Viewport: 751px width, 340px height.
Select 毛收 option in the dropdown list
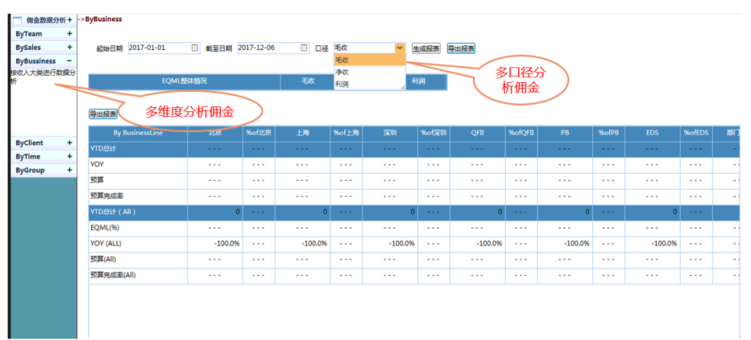click(x=369, y=60)
